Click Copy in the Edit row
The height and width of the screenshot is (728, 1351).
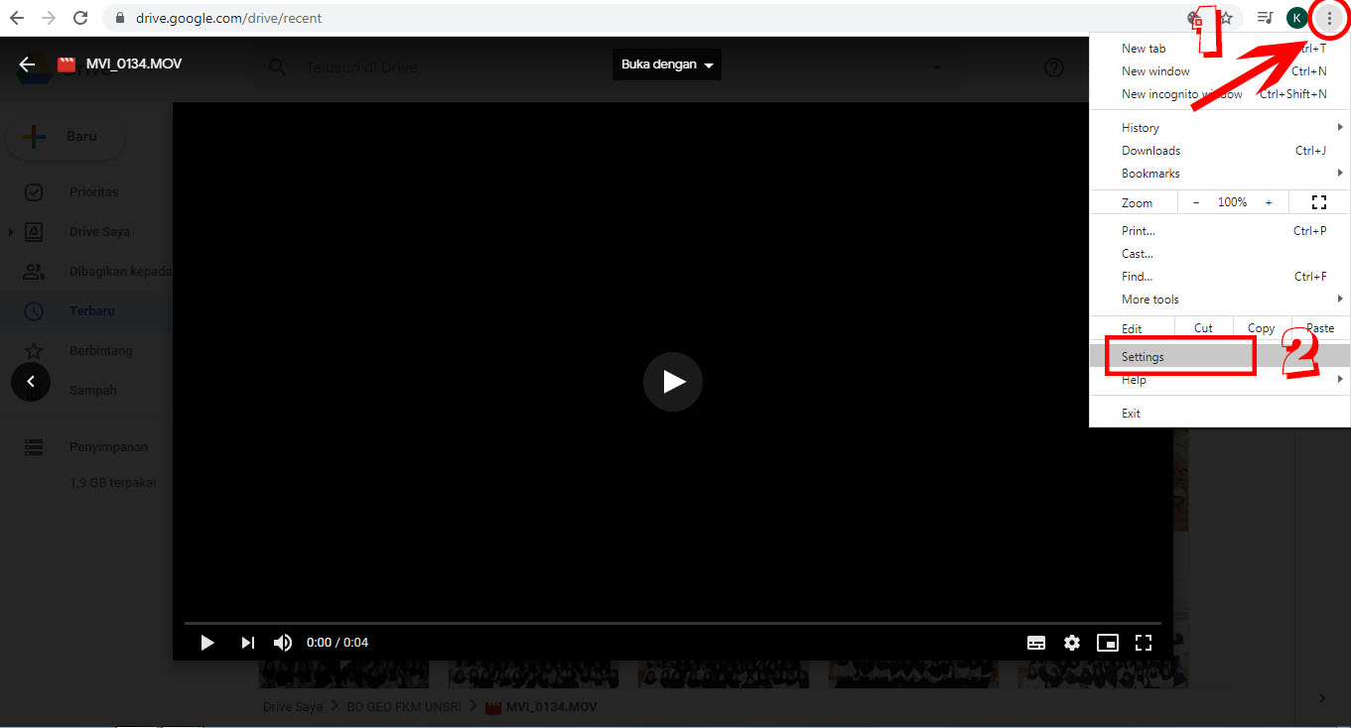click(x=1261, y=328)
